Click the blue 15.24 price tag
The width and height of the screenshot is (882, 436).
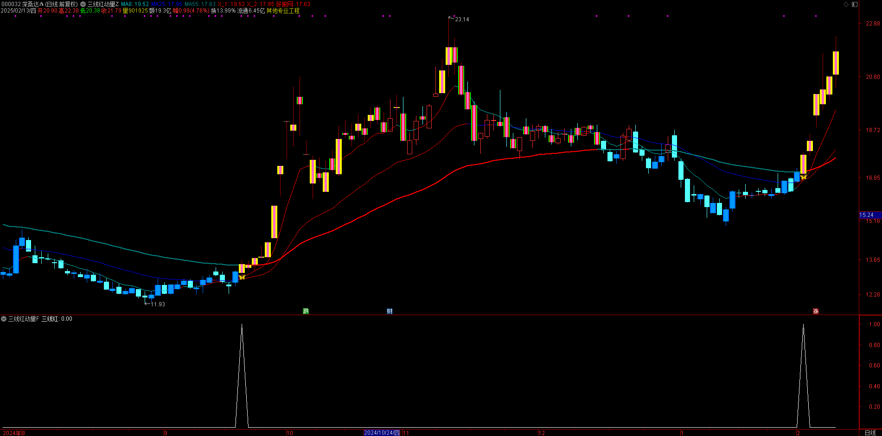tap(870, 215)
